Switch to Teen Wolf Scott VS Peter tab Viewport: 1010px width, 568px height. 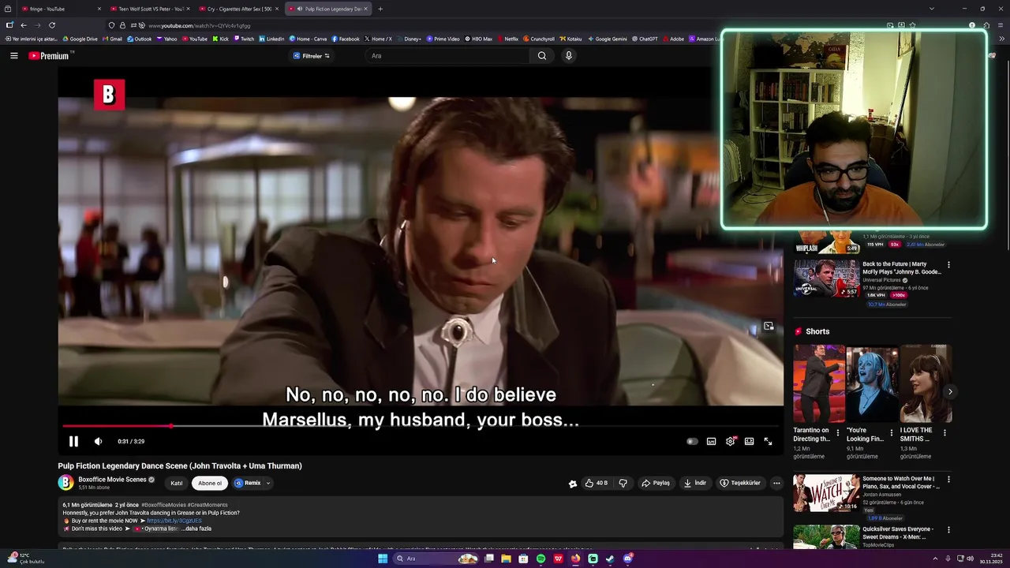coord(150,9)
